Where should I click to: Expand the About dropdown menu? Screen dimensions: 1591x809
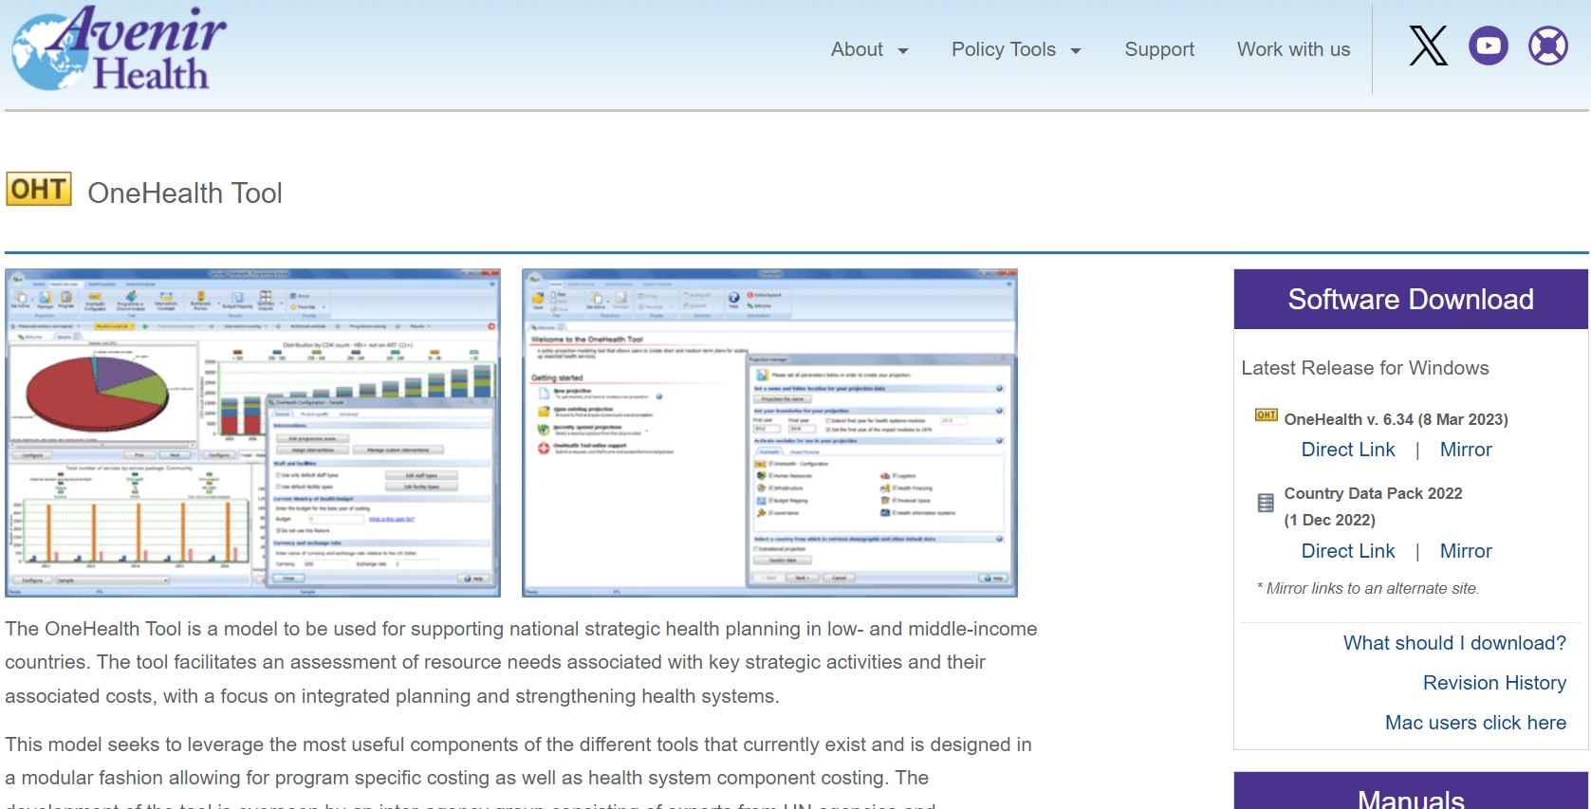869,49
